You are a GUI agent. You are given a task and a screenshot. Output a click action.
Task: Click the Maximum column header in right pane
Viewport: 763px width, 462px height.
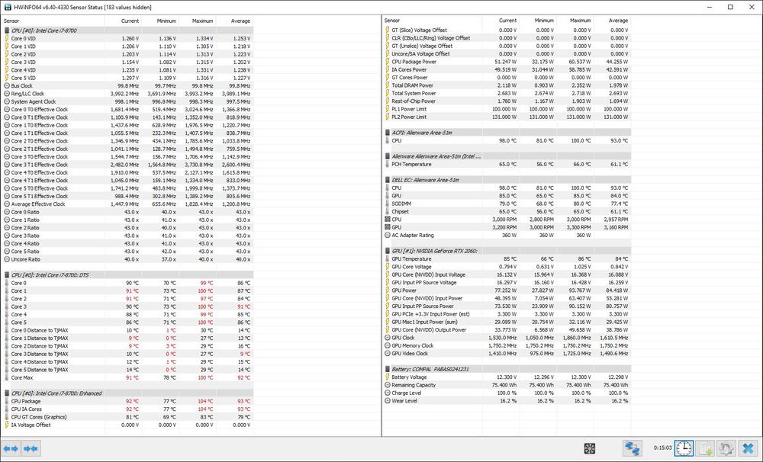[x=580, y=21]
